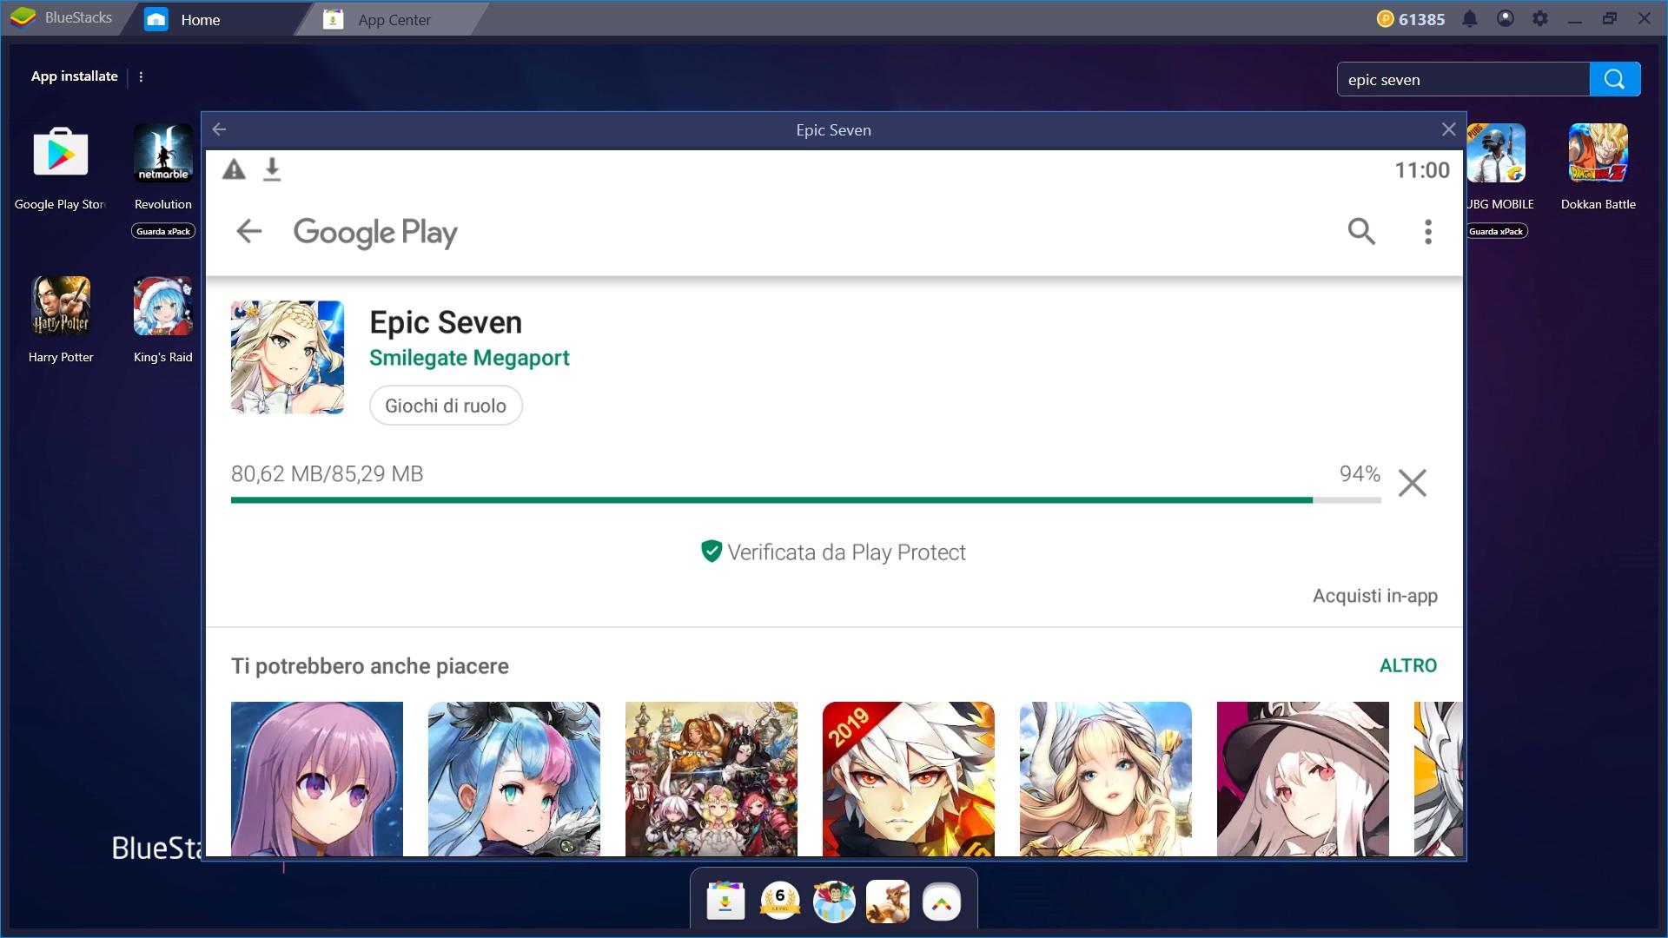Open white-haired hat girl suggested game
Viewport: 1668px width, 938px height.
pos(1303,779)
